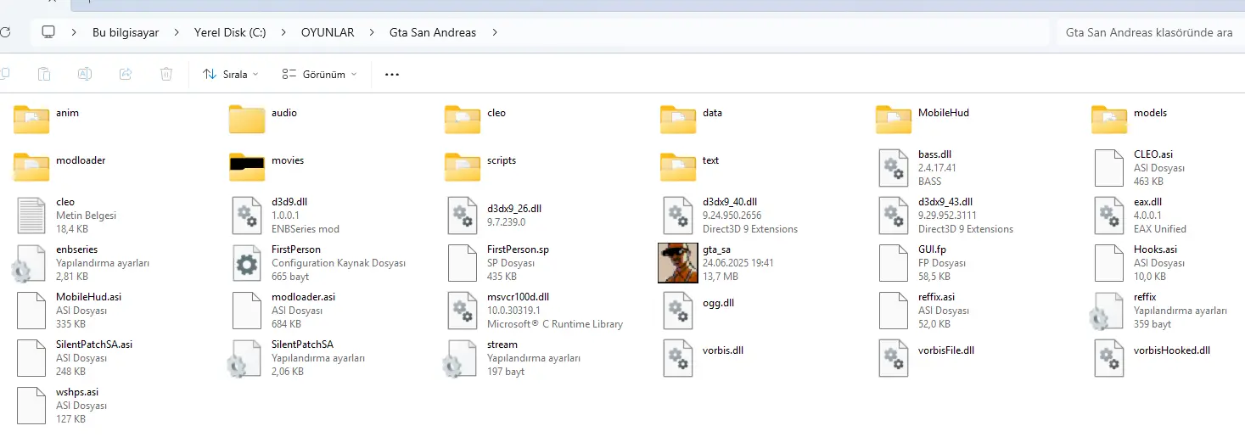Open the modloader folder

pos(31,167)
